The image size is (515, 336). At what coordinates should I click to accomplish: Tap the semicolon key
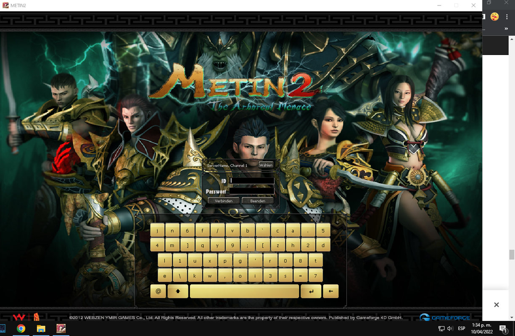pos(248,245)
